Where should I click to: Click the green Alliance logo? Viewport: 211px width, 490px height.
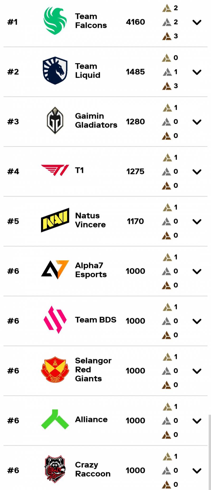[x=55, y=419]
